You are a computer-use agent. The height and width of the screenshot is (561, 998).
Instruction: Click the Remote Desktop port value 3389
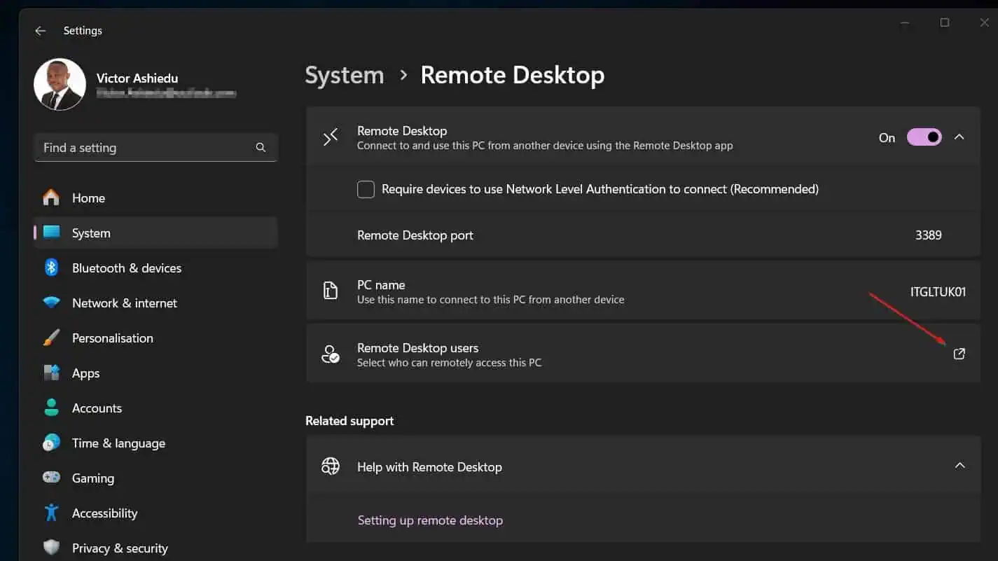point(928,235)
